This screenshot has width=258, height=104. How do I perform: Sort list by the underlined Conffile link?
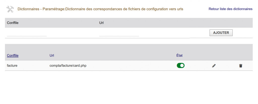point(13,56)
